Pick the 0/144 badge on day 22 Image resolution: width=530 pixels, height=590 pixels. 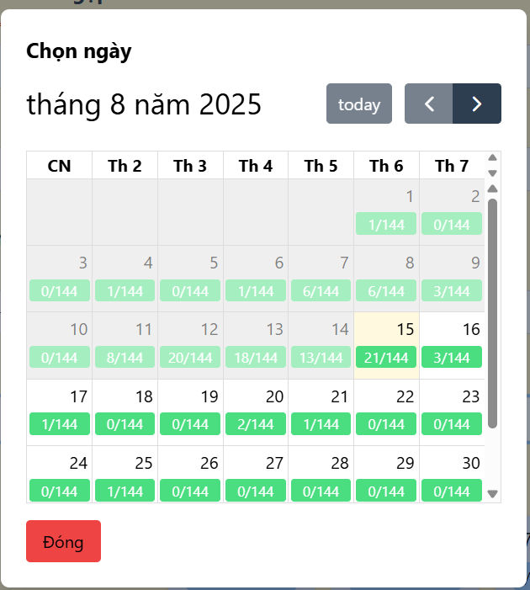[x=386, y=423]
